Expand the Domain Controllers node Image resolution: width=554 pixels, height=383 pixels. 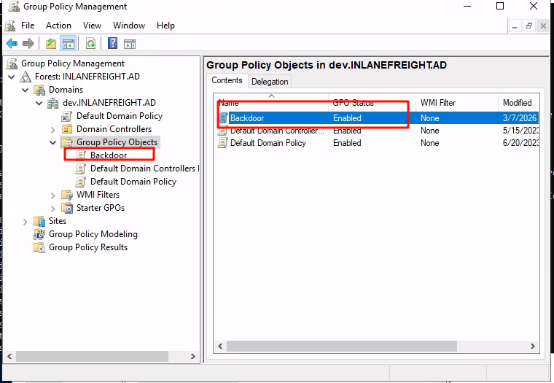[53, 129]
